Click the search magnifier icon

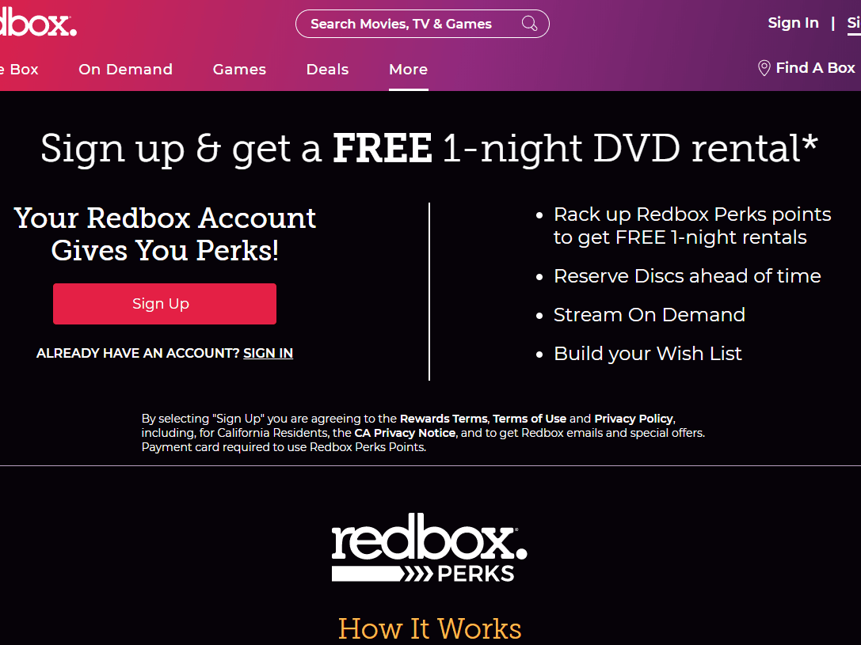tap(529, 24)
